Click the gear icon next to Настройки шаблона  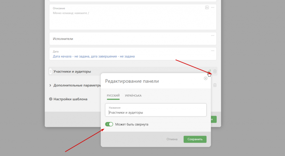pos(50,99)
